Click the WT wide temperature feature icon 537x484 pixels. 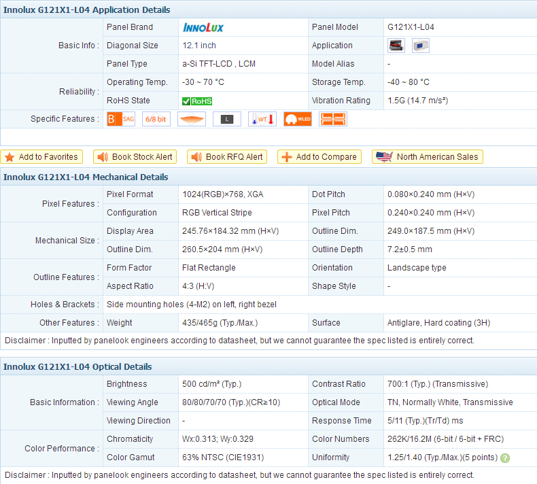(x=262, y=119)
